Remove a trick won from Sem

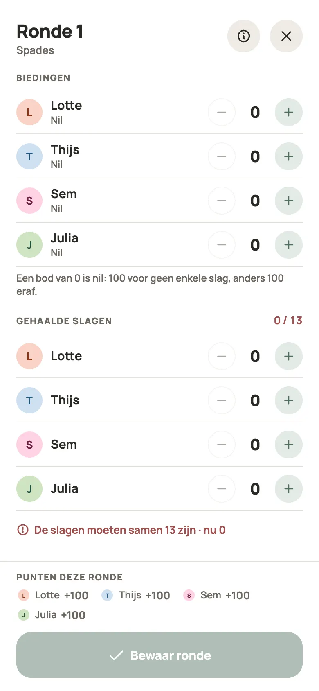click(222, 445)
